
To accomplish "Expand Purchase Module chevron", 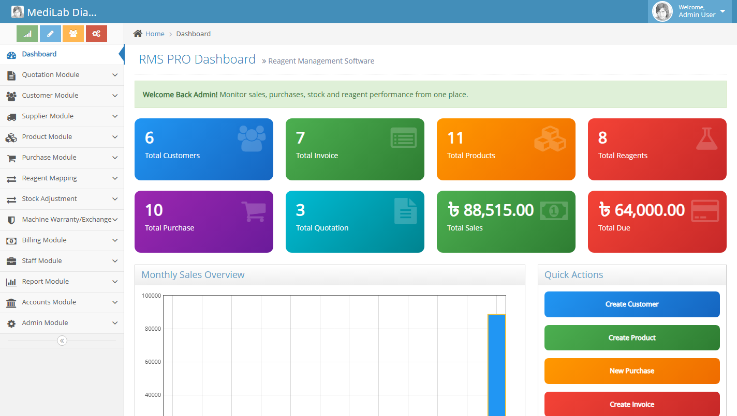I will click(x=115, y=158).
